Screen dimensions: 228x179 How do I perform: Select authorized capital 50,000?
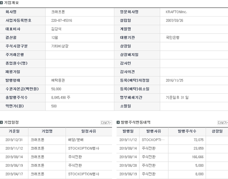pyautogui.click(x=56, y=89)
